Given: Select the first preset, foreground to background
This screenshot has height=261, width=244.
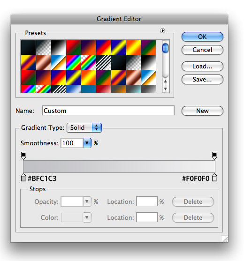Looking at the screenshot, I should (x=28, y=48).
